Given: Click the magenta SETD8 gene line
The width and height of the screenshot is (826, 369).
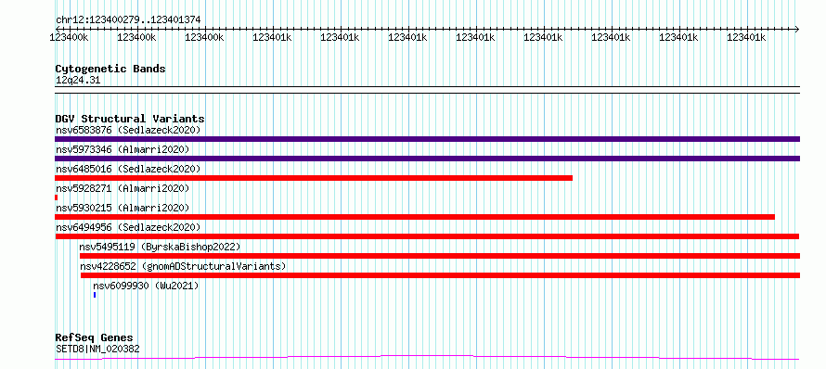Looking at the screenshot, I should (x=427, y=358).
